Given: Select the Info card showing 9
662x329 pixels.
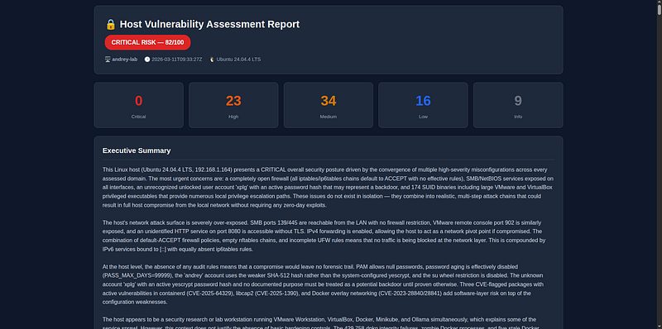Looking at the screenshot, I should coord(518,105).
